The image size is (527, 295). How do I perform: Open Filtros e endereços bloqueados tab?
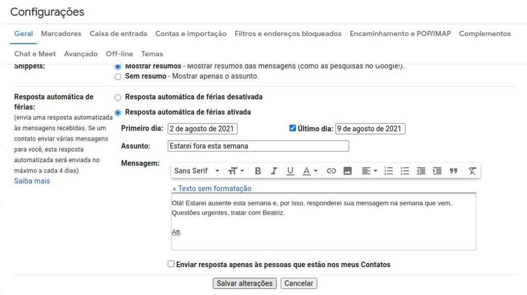(x=288, y=33)
